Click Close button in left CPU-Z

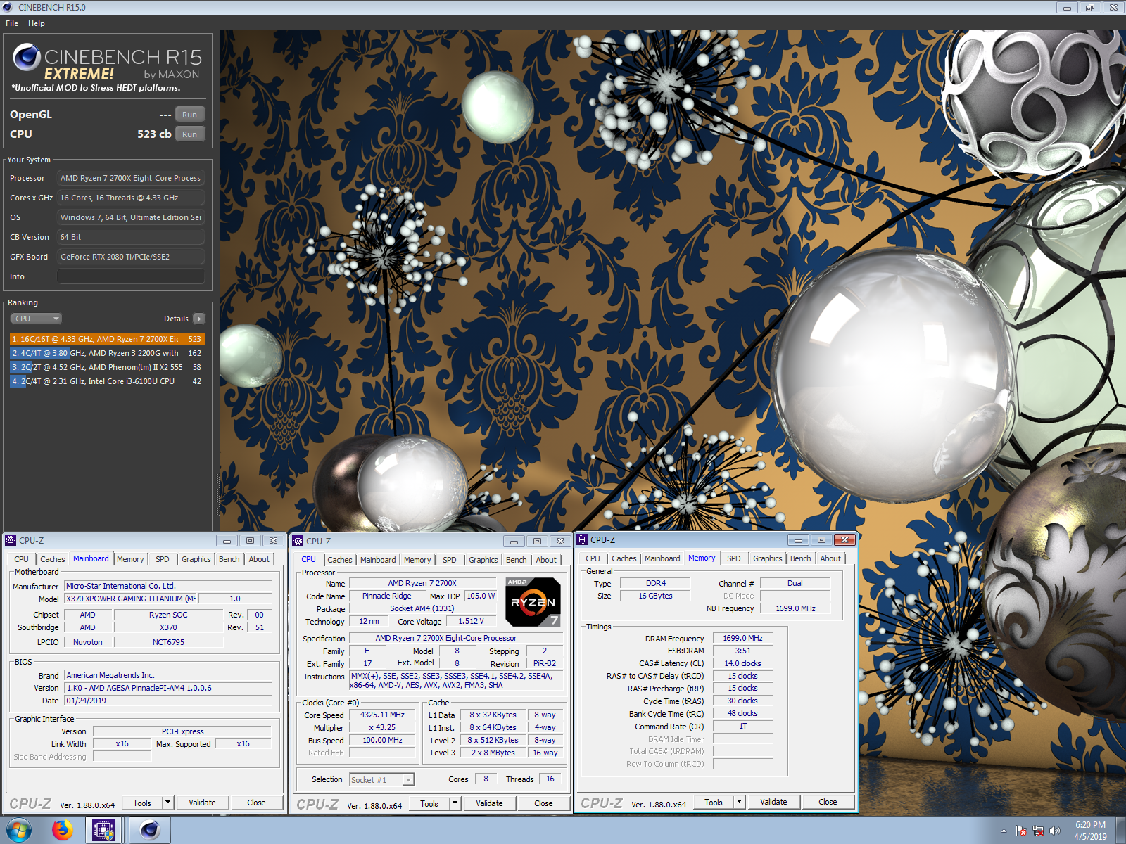[256, 803]
